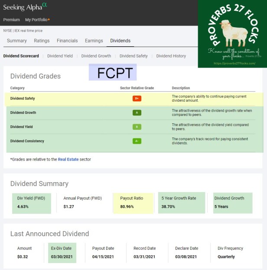Click the D+ Dividend Safety grade badge
The height and width of the screenshot is (270, 267).
[137, 99]
